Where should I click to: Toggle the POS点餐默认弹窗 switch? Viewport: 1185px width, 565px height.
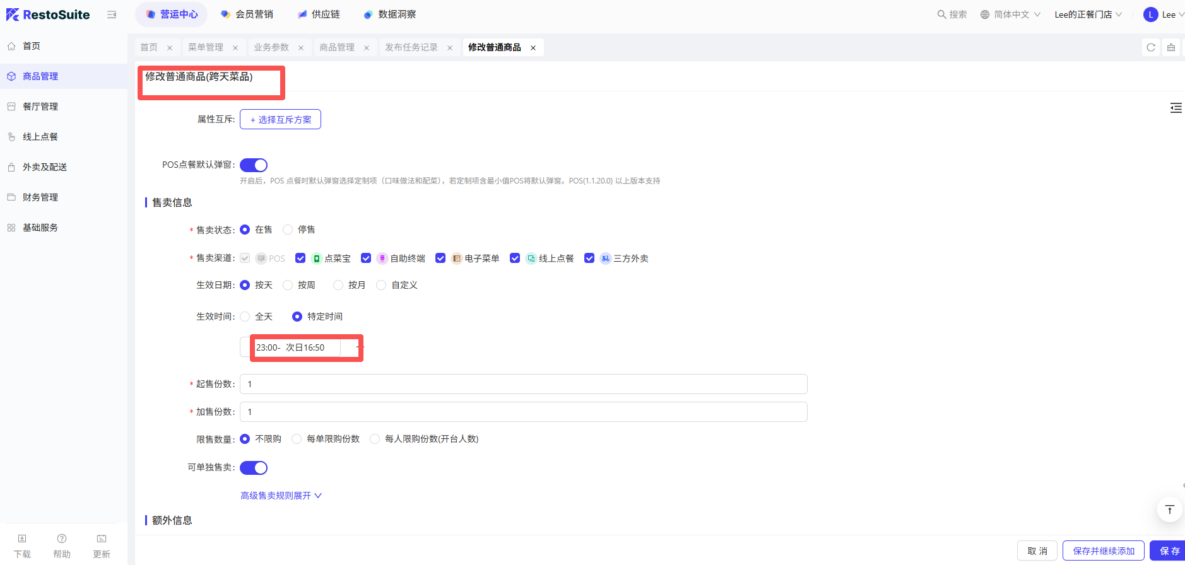click(254, 165)
